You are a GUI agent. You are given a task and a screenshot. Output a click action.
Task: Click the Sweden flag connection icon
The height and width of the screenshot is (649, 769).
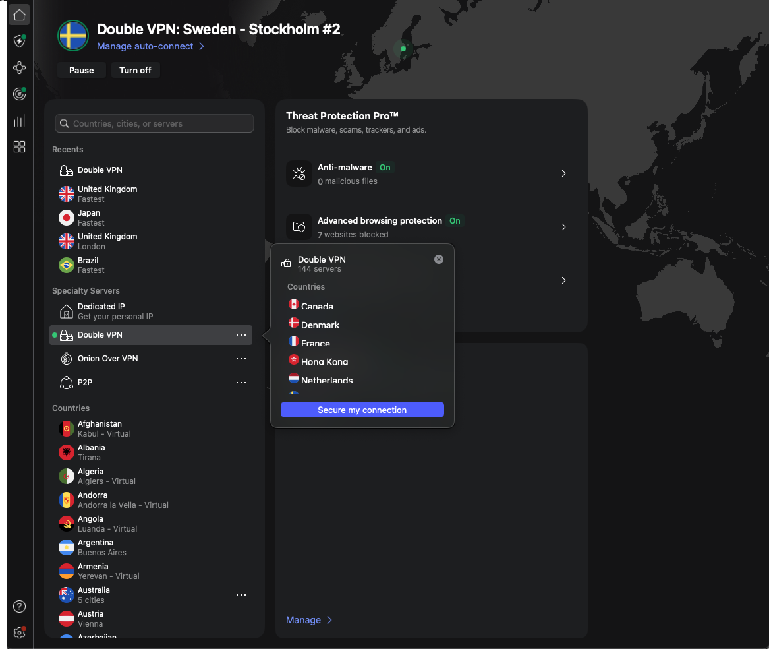click(73, 36)
